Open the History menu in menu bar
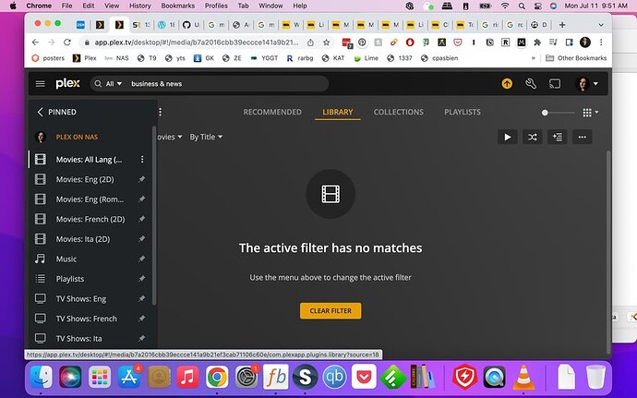The image size is (637, 398). [139, 6]
